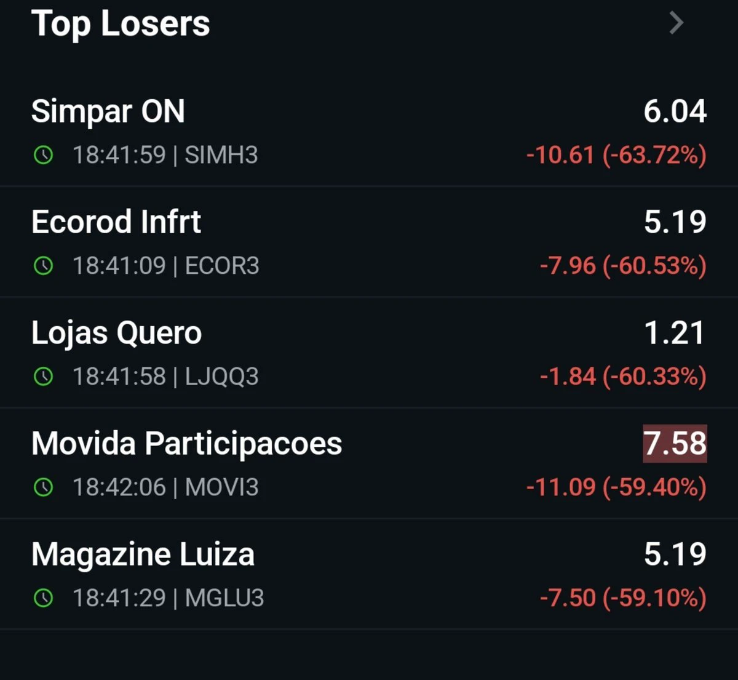738x680 pixels.
Task: Click the -7.50 (-59.10%) change value
Action: tap(623, 598)
